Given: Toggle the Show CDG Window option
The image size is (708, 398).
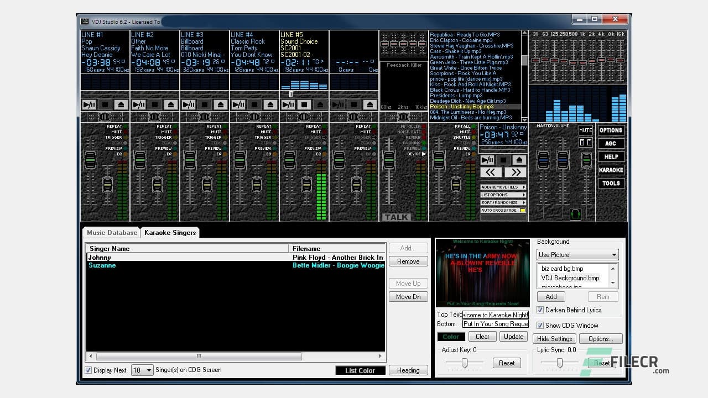Looking at the screenshot, I should click(x=540, y=326).
